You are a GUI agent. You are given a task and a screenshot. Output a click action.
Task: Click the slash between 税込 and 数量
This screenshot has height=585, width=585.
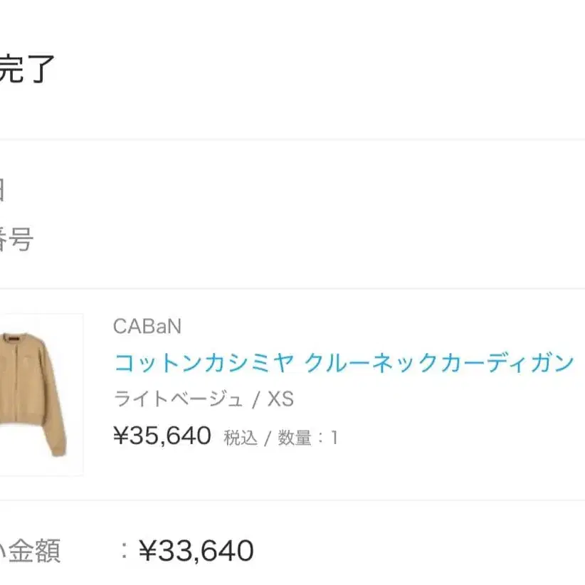268,438
